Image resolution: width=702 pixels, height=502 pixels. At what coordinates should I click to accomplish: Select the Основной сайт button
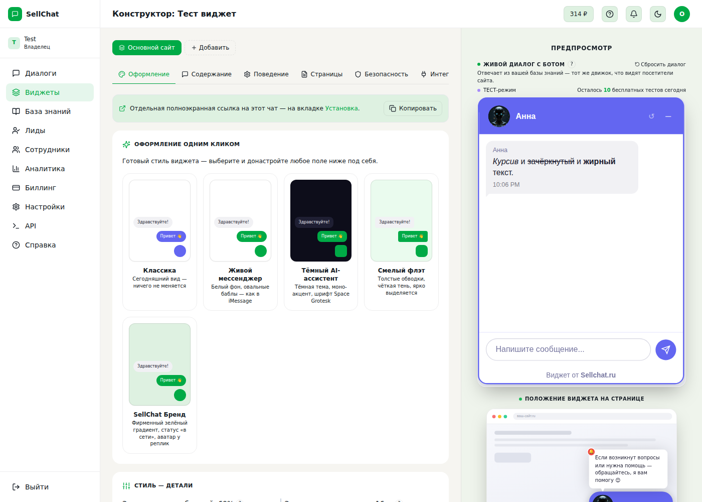pyautogui.click(x=147, y=48)
